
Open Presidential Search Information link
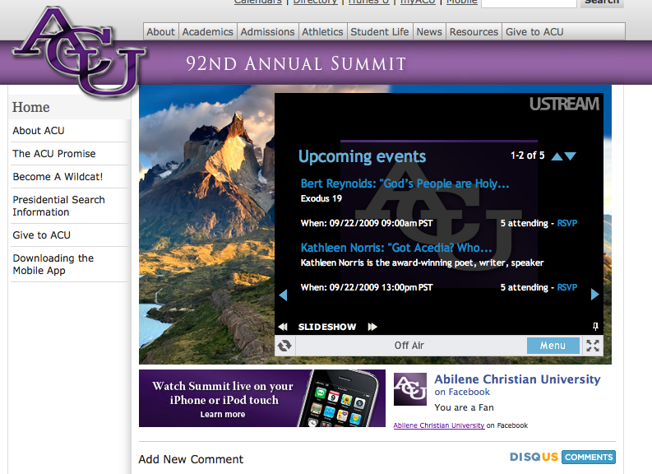click(58, 206)
